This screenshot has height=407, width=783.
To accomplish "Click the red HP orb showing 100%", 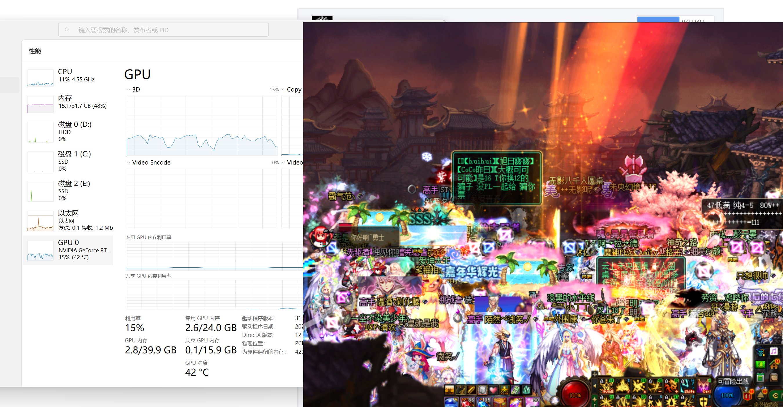I will pos(575,395).
